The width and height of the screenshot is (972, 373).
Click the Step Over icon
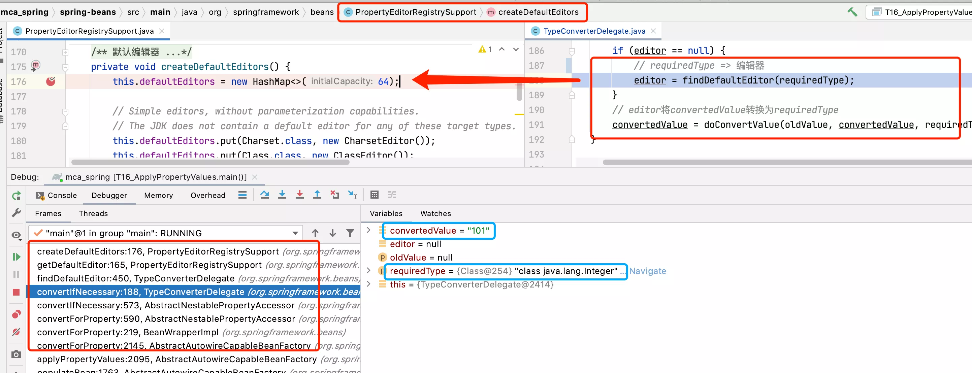pos(264,195)
